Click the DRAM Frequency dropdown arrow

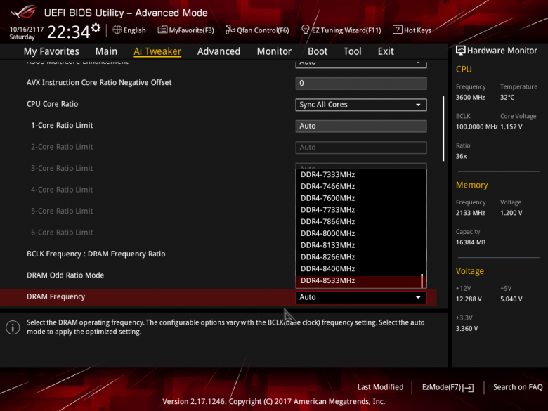point(418,297)
